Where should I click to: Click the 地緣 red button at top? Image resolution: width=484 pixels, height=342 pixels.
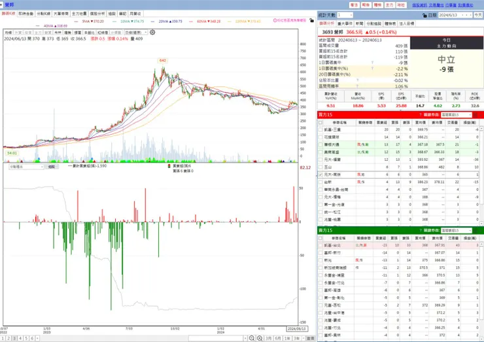click(x=401, y=5)
